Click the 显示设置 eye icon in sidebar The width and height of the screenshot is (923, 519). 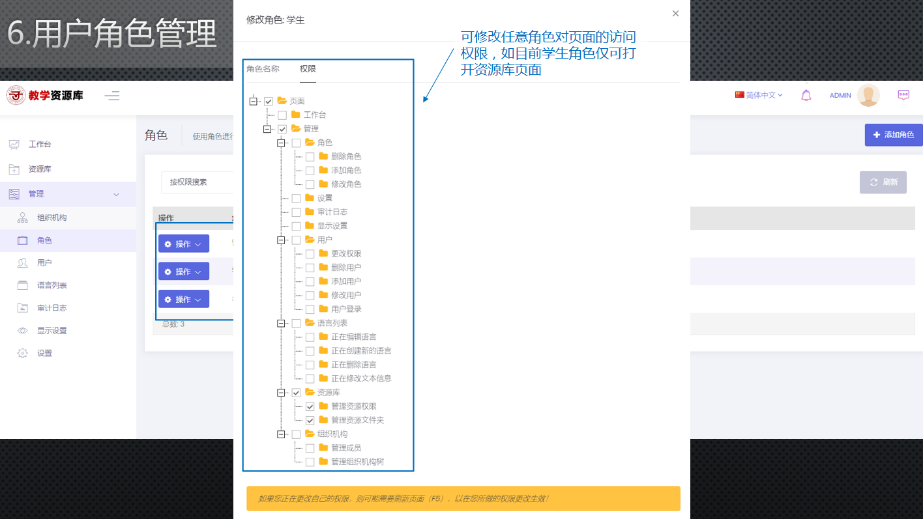(x=23, y=331)
